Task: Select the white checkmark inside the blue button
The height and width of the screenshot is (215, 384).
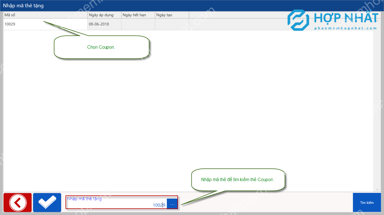Action: [47, 202]
